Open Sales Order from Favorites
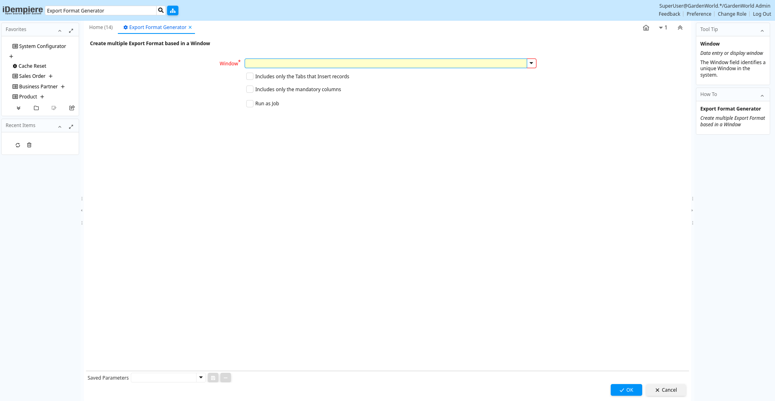Screen dimensions: 775x401 [x=32, y=76]
